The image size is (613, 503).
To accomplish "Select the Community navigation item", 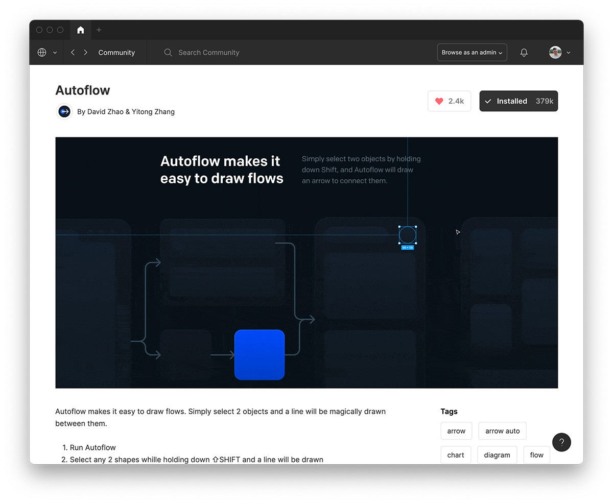I will pos(116,53).
